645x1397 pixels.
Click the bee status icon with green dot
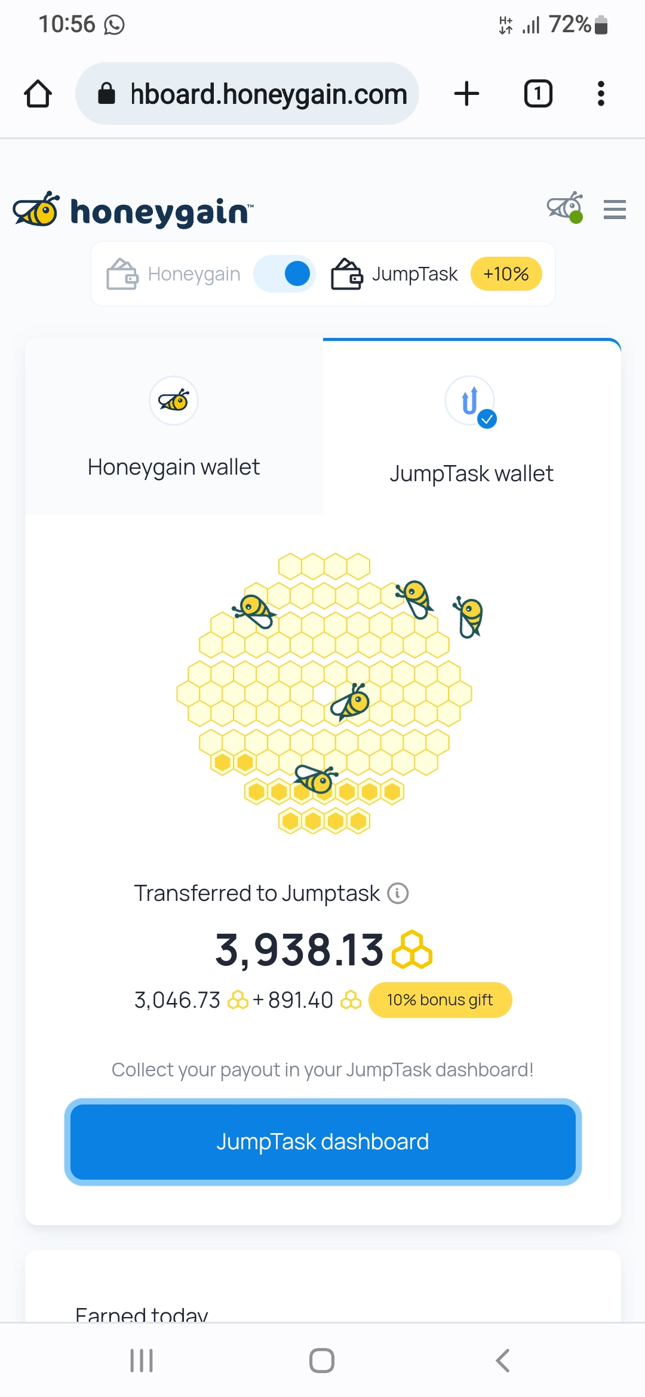coord(565,208)
